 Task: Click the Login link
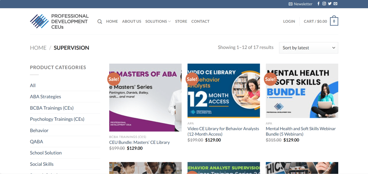coord(289,22)
